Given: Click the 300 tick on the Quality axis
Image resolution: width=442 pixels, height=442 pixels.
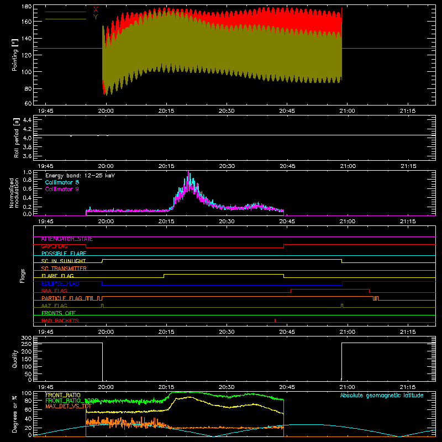Looking at the screenshot, I should (27, 338).
